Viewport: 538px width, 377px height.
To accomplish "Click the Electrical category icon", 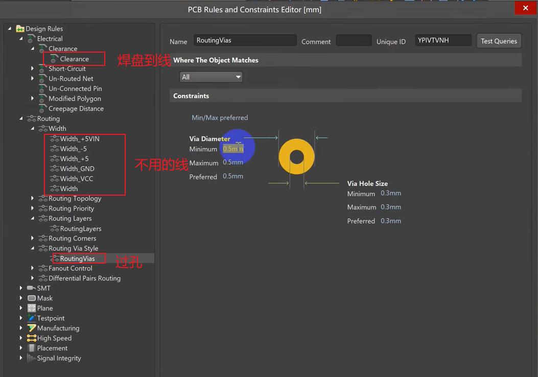I will (x=31, y=39).
